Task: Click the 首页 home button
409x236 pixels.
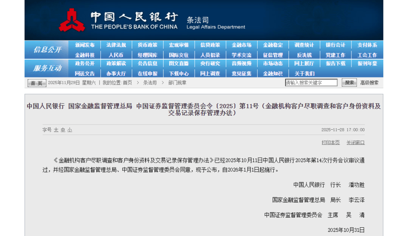Action: pyautogui.click(x=37, y=83)
